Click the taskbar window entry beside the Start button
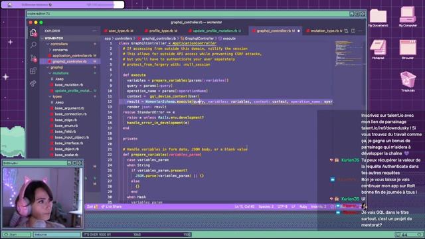 click(56, 234)
